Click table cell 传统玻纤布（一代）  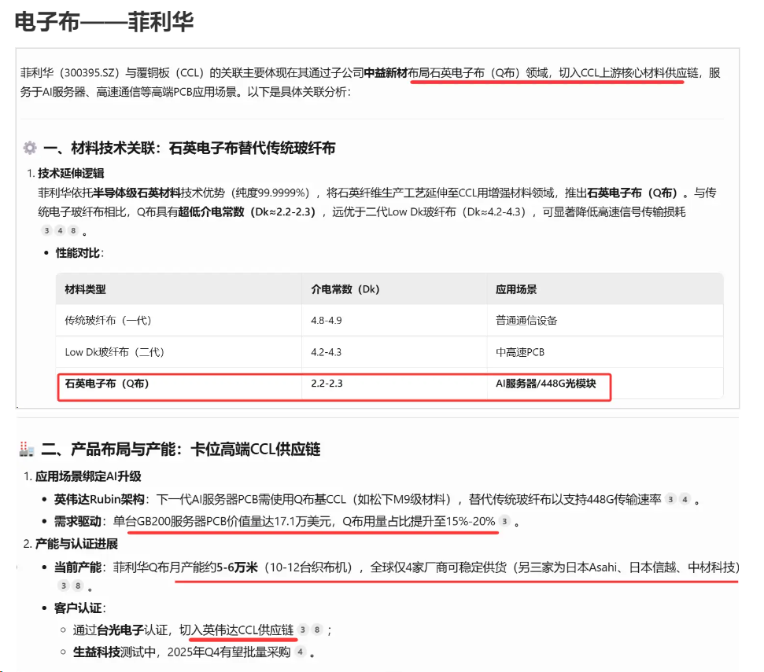[108, 321]
